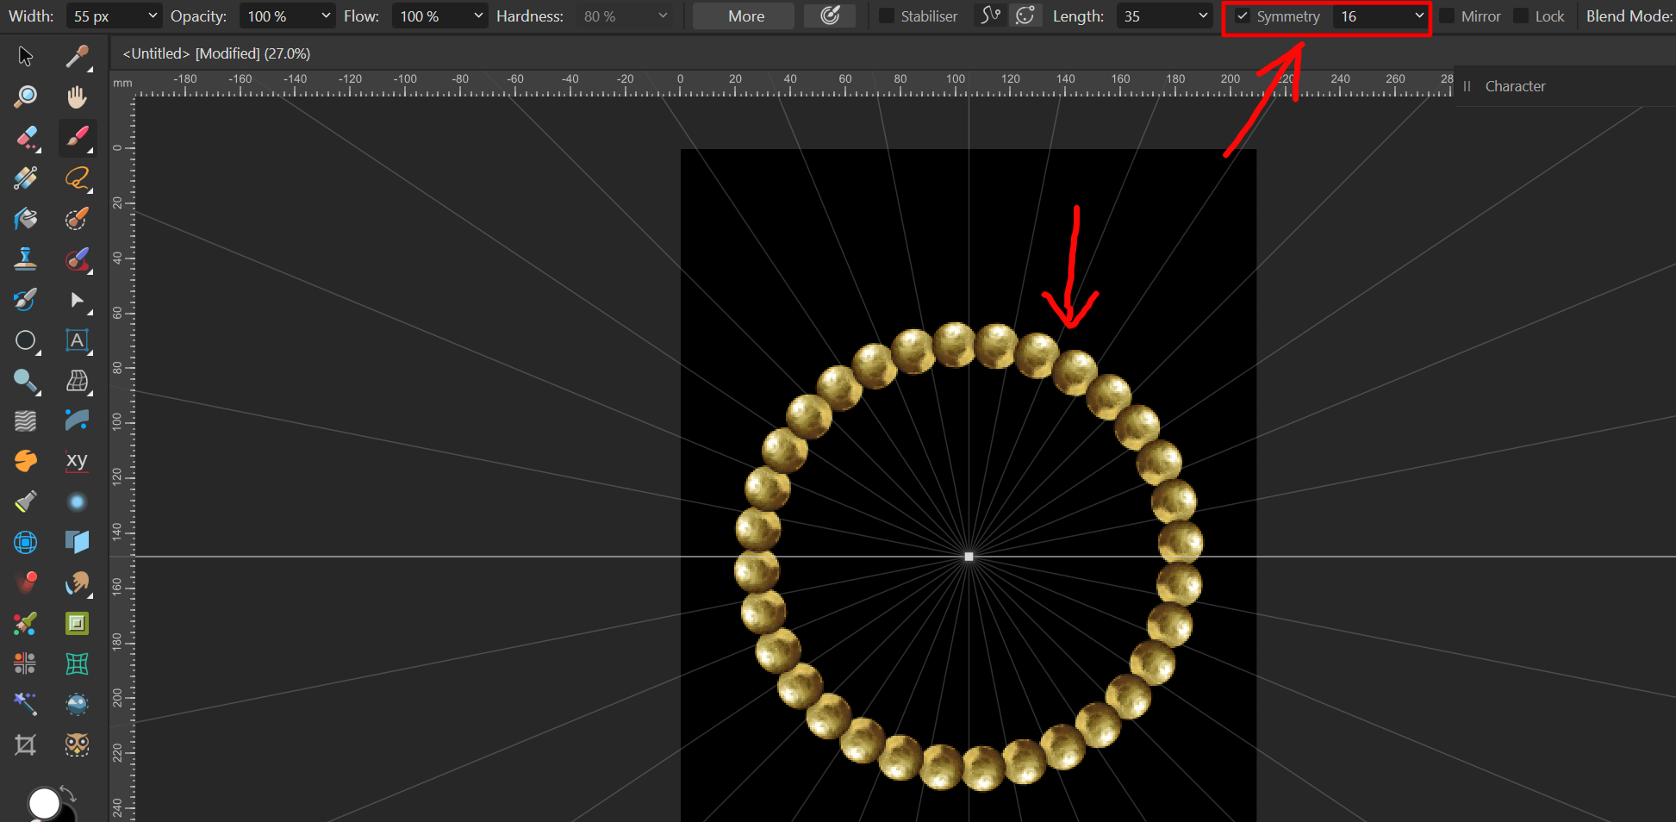Select the Colour Picker eyedropper tool

(78, 57)
